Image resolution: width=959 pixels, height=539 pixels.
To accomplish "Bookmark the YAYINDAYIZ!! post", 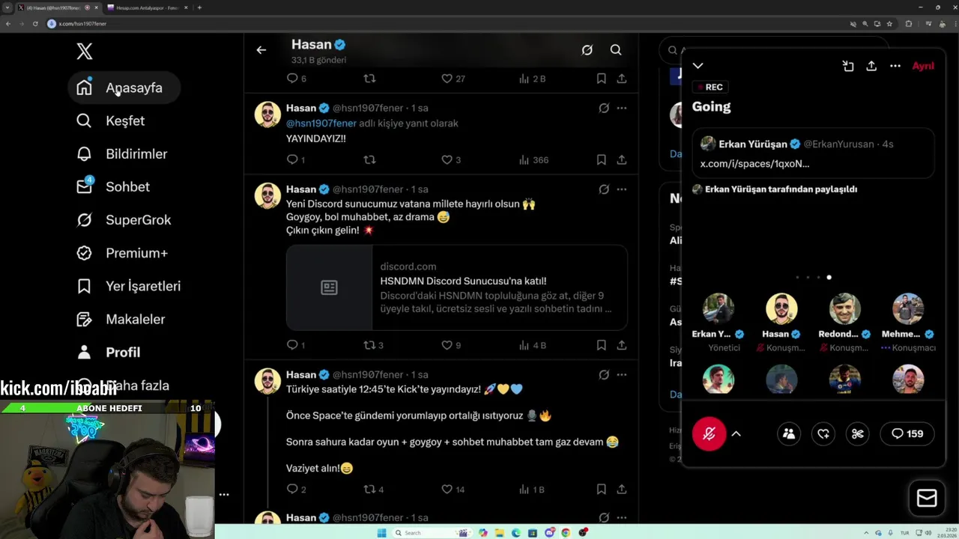I will pyautogui.click(x=601, y=159).
